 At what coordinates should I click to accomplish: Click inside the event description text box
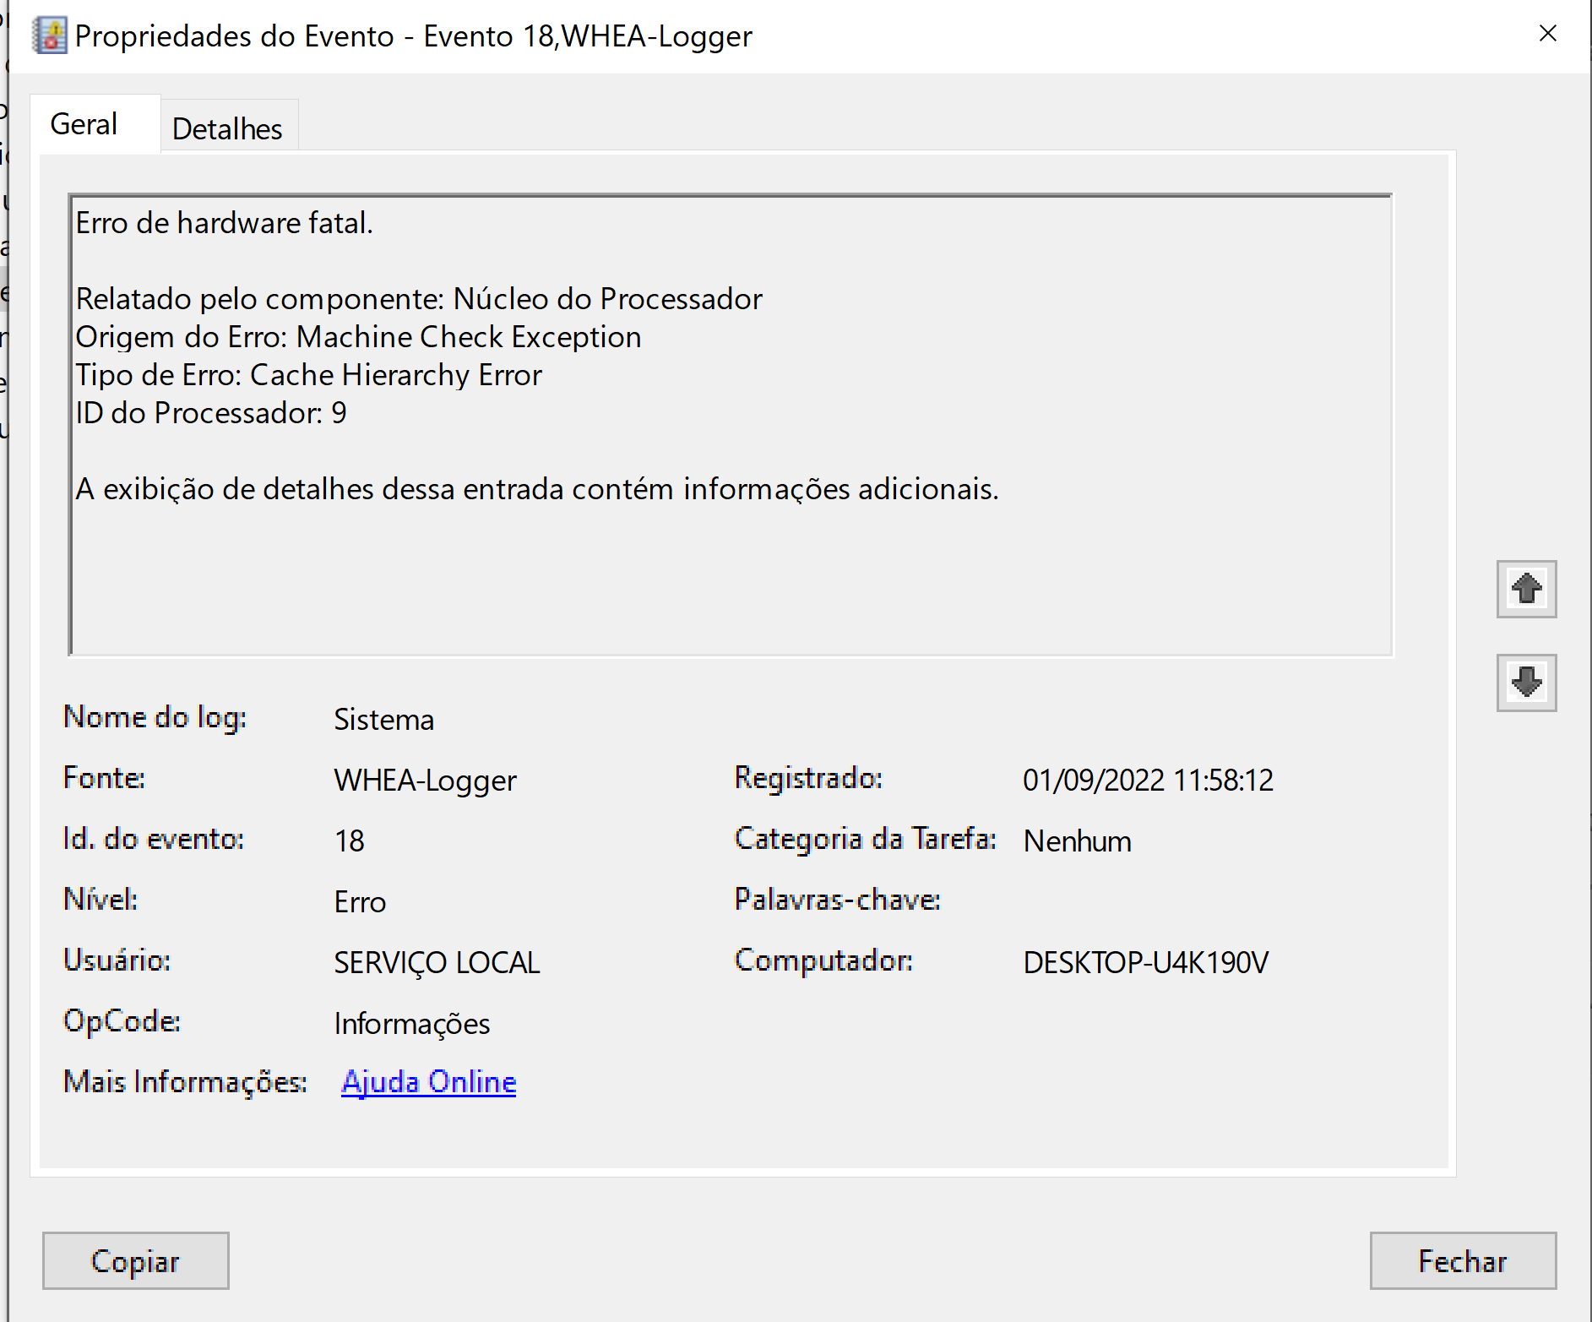[x=731, y=425]
